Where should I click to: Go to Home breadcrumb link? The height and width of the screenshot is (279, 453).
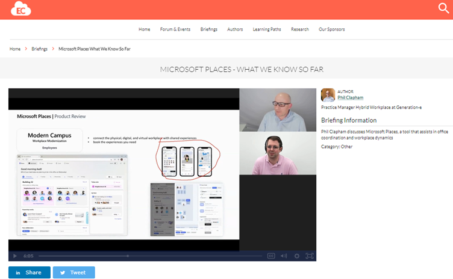(15, 49)
